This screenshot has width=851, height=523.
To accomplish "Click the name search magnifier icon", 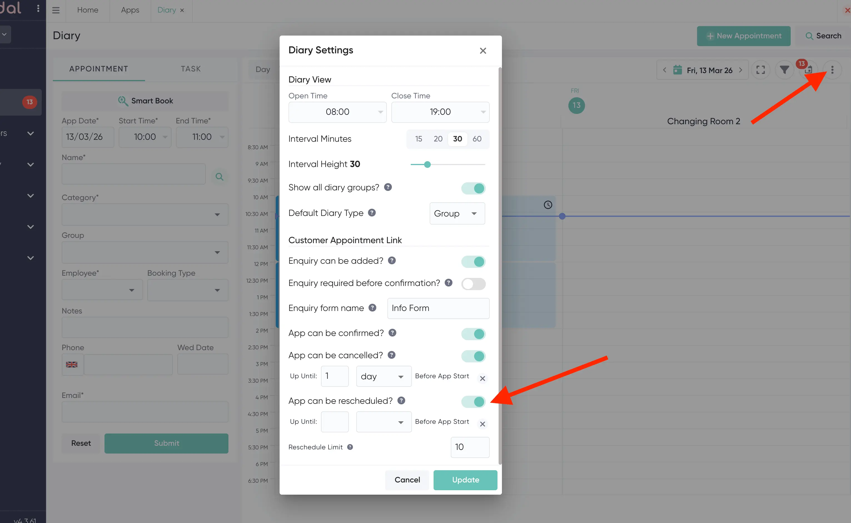I will pos(219,177).
